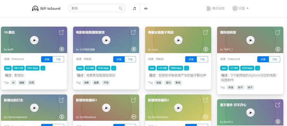
Task: Click RF license icon on 影视特效循环2
Action: (206, 117)
